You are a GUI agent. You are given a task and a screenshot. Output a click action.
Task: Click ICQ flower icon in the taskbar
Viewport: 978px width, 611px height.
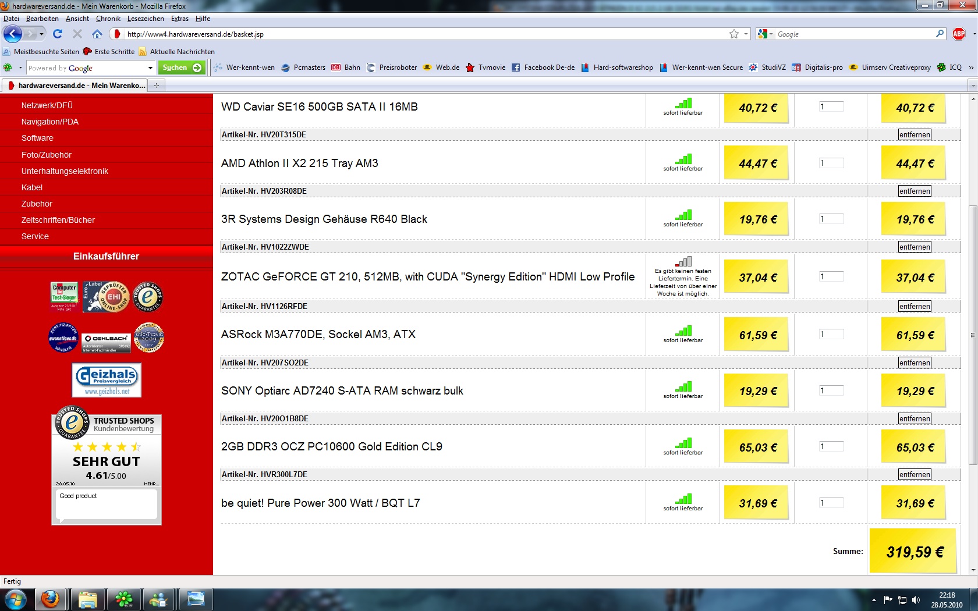click(123, 599)
